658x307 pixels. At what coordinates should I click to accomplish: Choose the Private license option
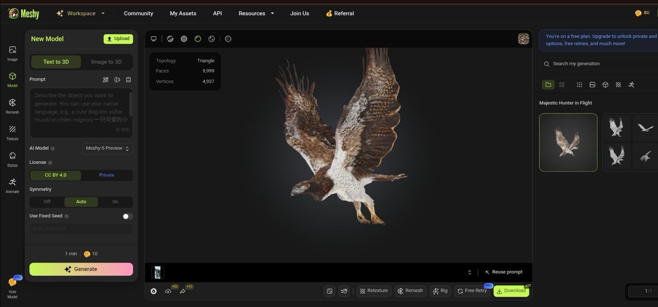coord(107,175)
